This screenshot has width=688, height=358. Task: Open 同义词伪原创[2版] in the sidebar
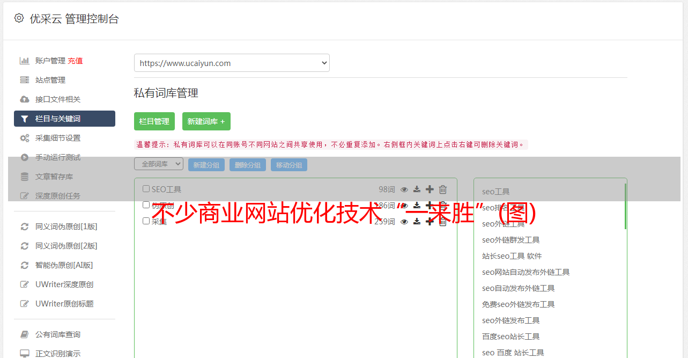pos(66,246)
